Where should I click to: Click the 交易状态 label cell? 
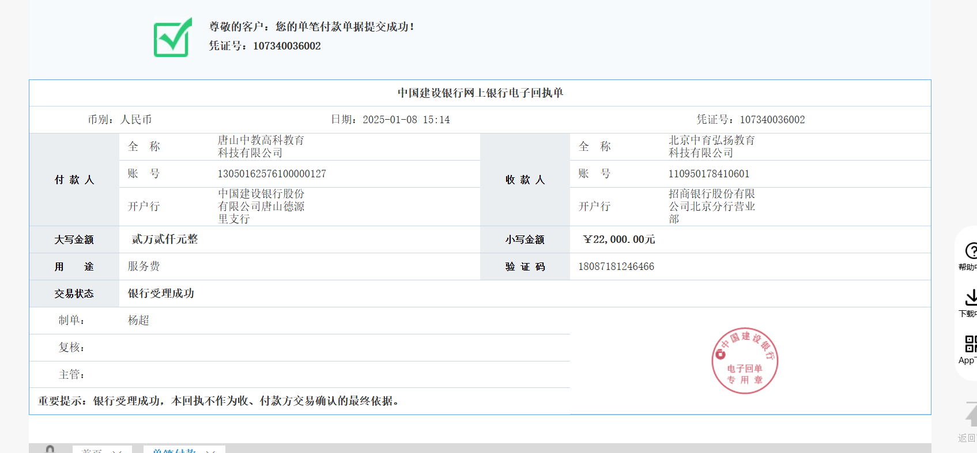pos(74,294)
